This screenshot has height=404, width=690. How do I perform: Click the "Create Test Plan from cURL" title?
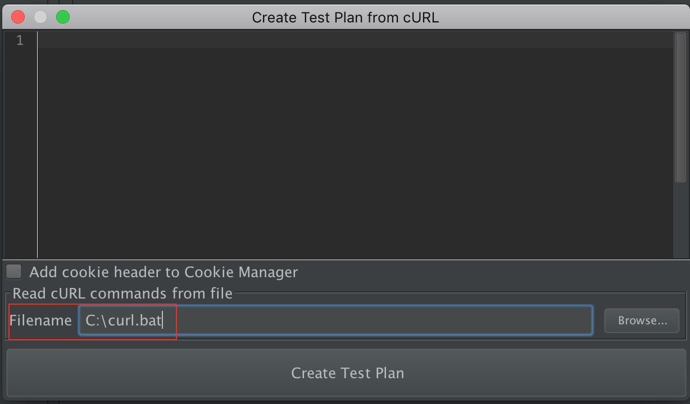[x=345, y=17]
